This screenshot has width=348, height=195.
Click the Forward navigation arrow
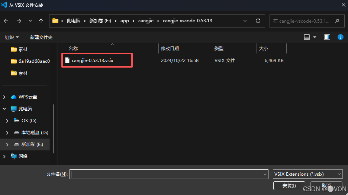pyautogui.click(x=19, y=21)
